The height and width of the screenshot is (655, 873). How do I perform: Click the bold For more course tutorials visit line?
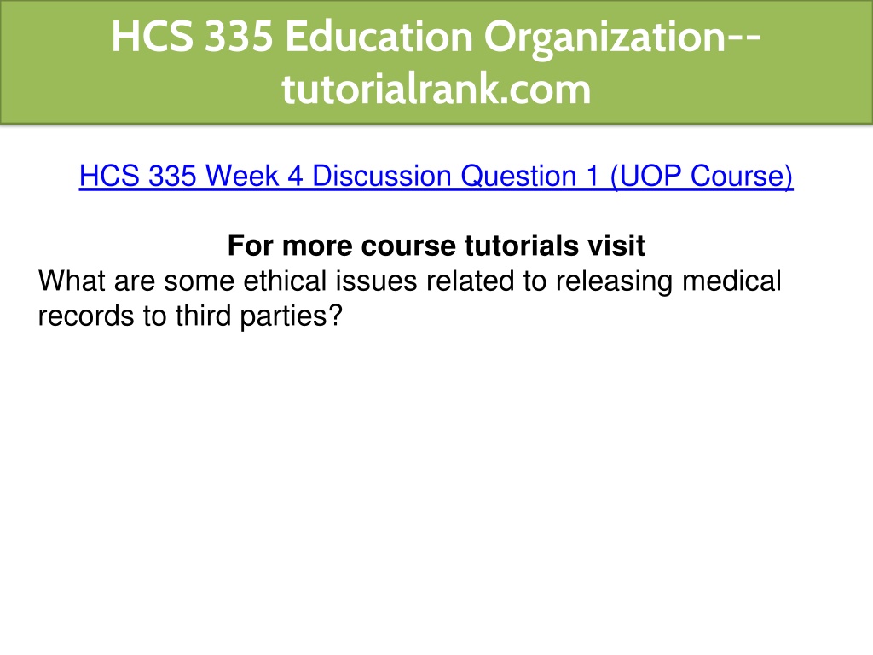click(x=436, y=246)
